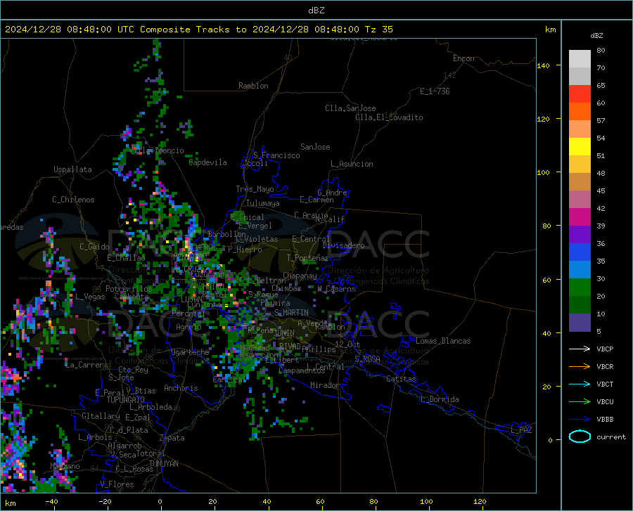The width and height of the screenshot is (633, 511).
Task: Click the 'Anchoris' map label
Action: [181, 389]
